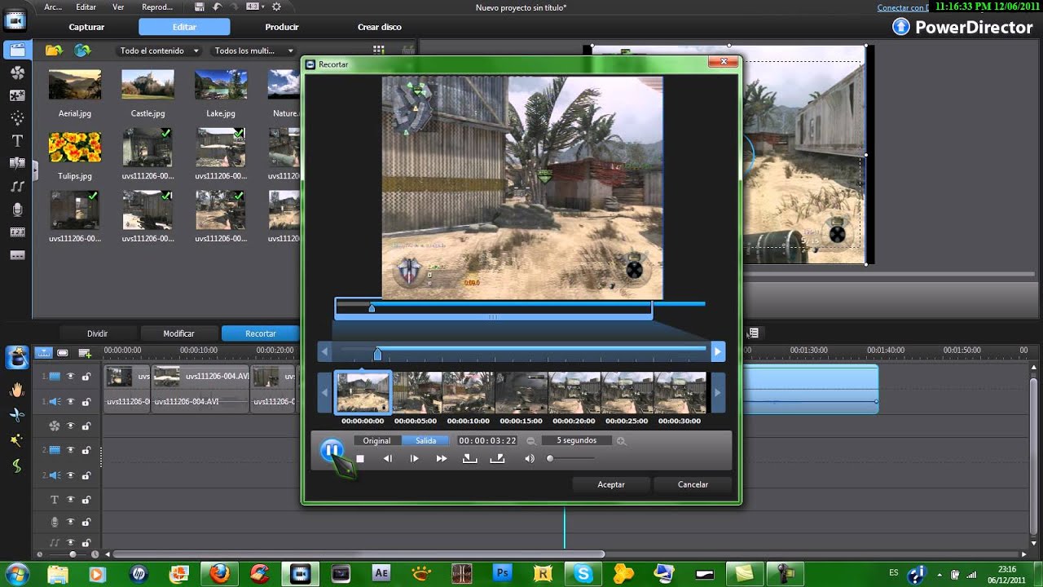This screenshot has width=1043, height=587.
Task: Lock video track 1 padlock
Action: point(86,377)
